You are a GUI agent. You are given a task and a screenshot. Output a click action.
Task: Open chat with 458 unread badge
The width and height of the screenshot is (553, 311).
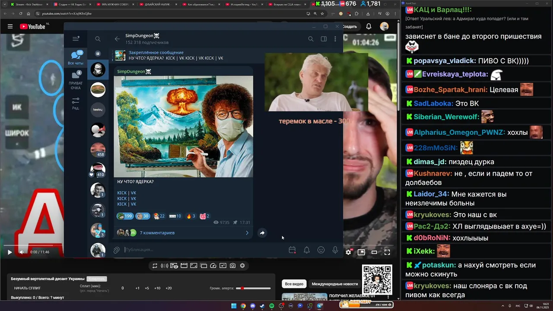(98, 149)
